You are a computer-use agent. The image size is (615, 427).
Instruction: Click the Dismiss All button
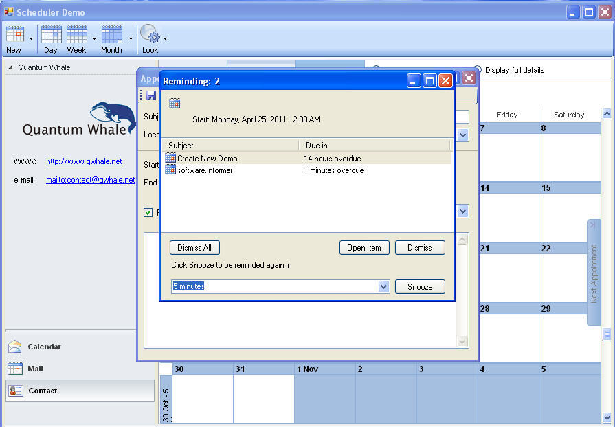(194, 248)
